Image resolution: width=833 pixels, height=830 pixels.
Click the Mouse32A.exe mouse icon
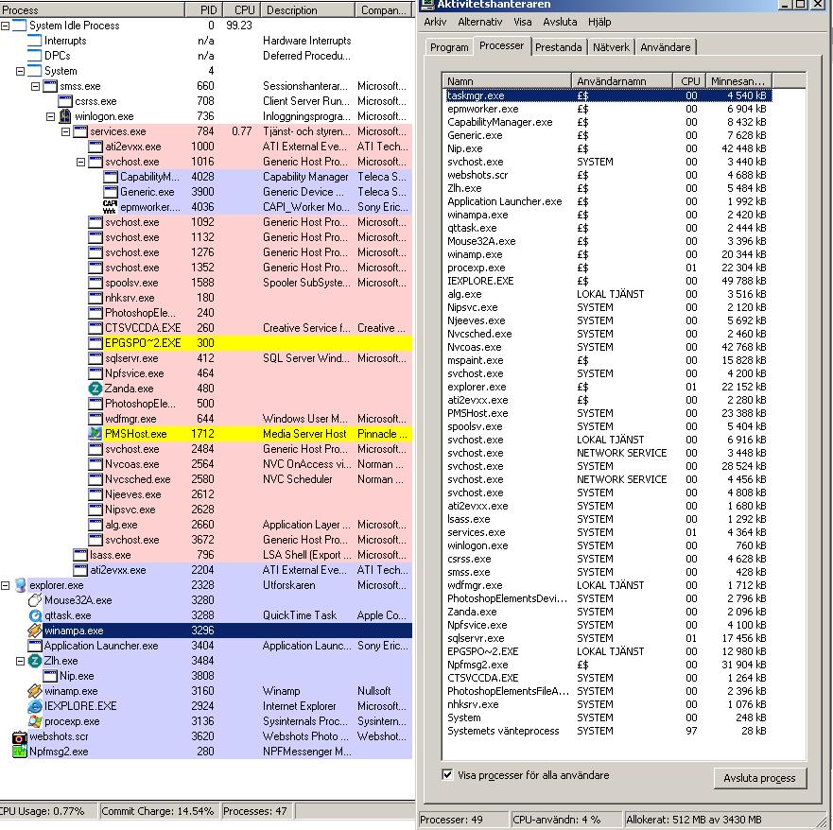coord(35,600)
